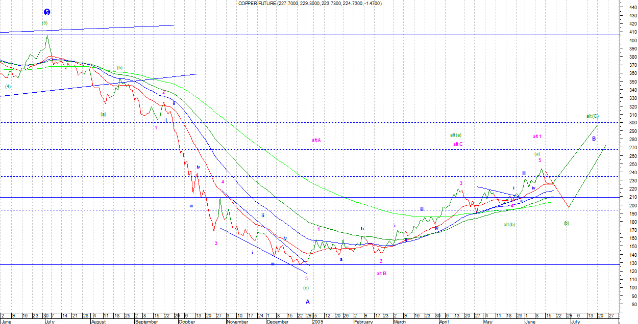Click the COPPER FUTURE chart title

[310, 4]
